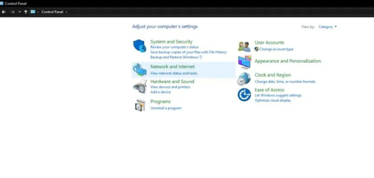
Task: Click Change account type link
Action: 276,49
